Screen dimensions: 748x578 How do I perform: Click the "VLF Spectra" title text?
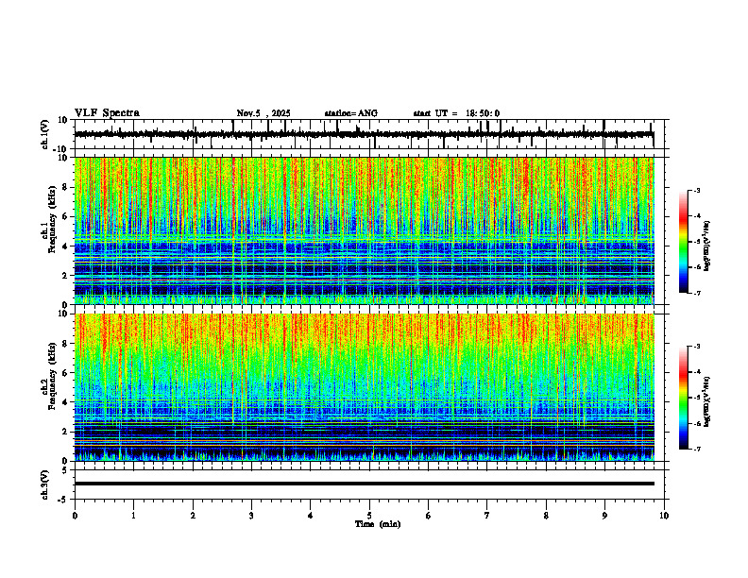(107, 113)
